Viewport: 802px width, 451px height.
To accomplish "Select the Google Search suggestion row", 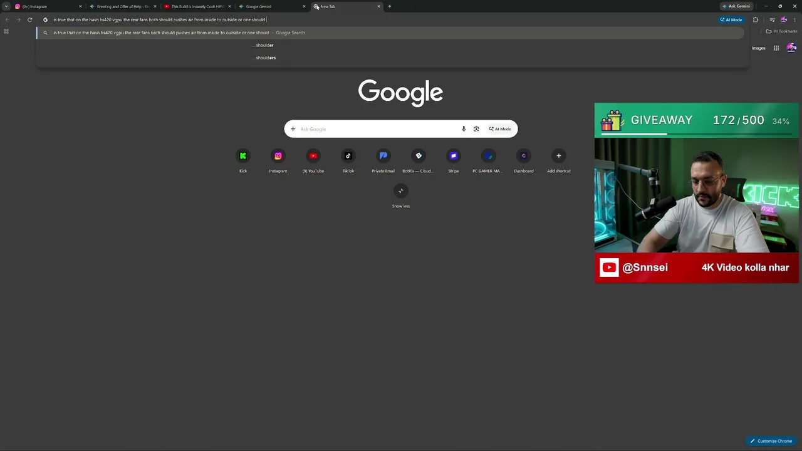I will [390, 33].
